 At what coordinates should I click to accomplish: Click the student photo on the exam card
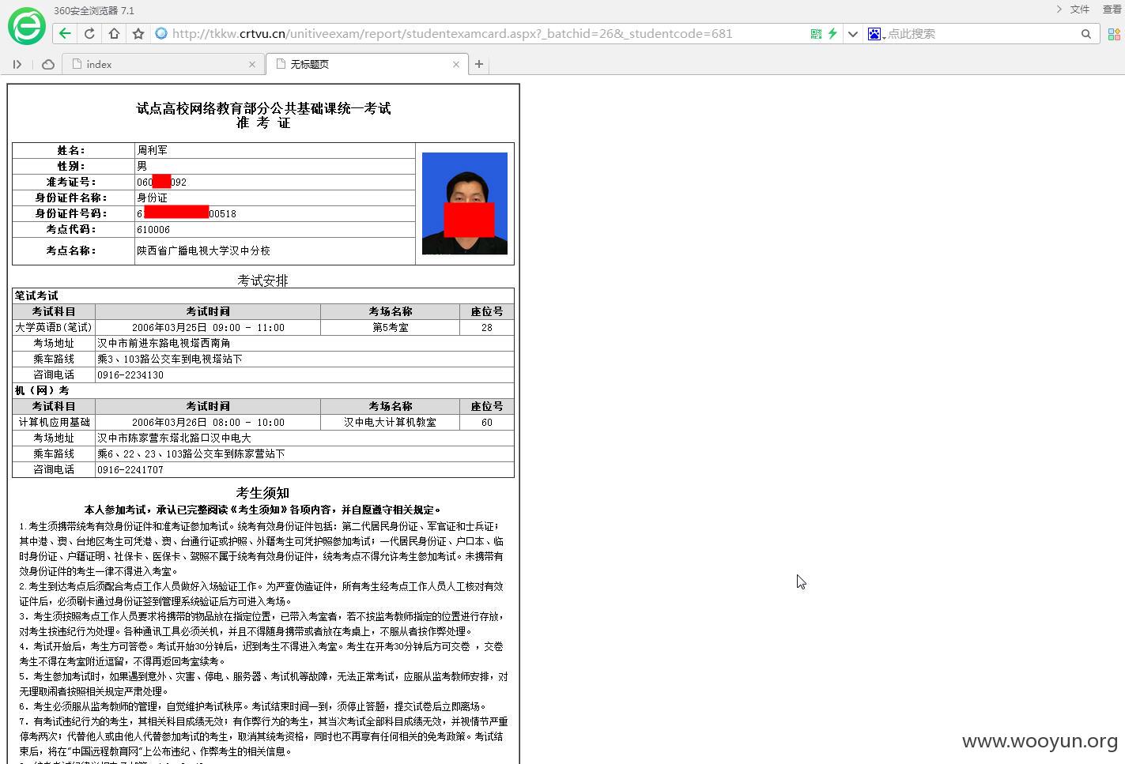coord(465,203)
